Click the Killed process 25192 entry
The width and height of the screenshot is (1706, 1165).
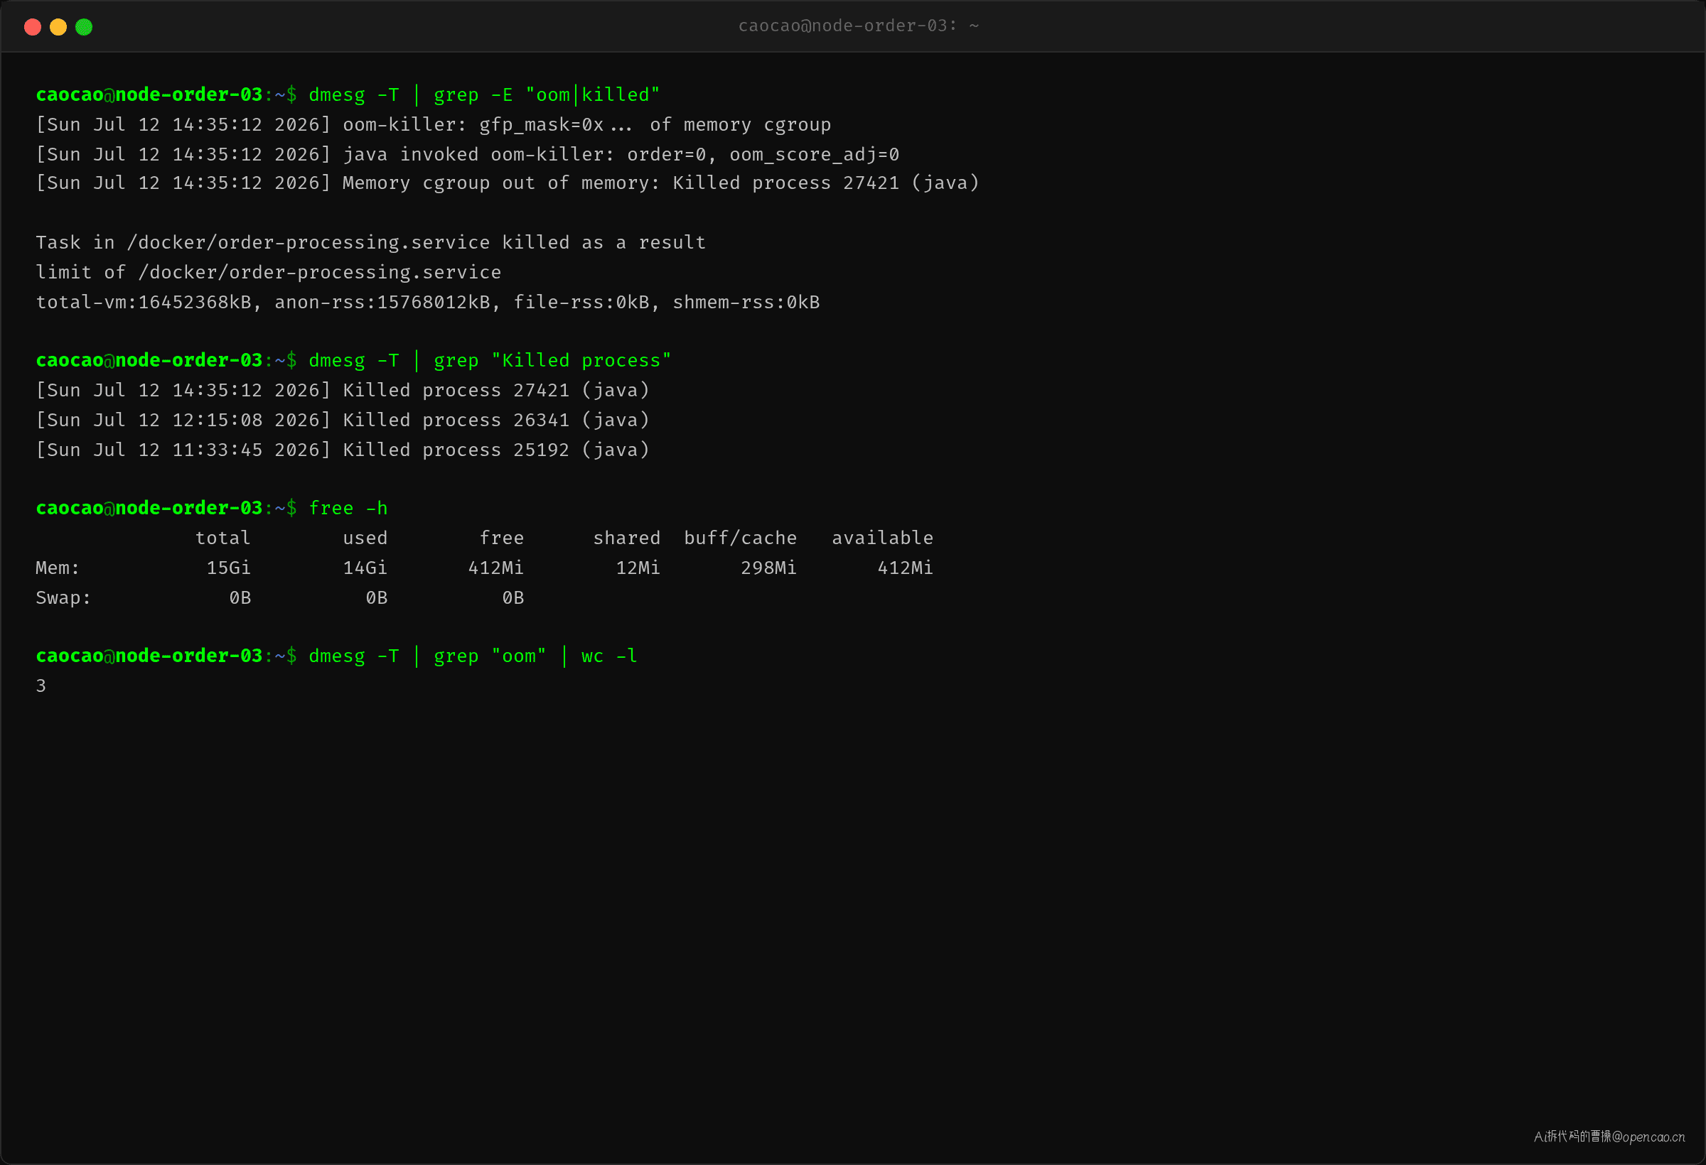(343, 450)
